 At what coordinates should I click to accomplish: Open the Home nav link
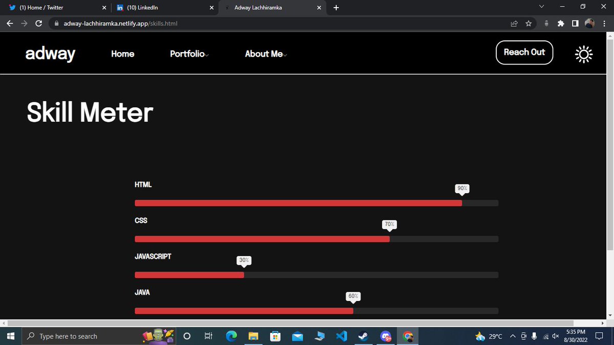(123, 54)
